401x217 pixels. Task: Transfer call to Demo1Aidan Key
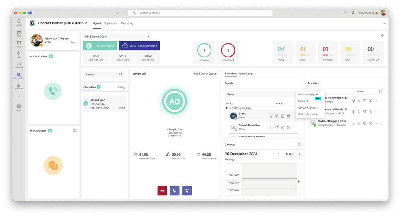click(277, 128)
